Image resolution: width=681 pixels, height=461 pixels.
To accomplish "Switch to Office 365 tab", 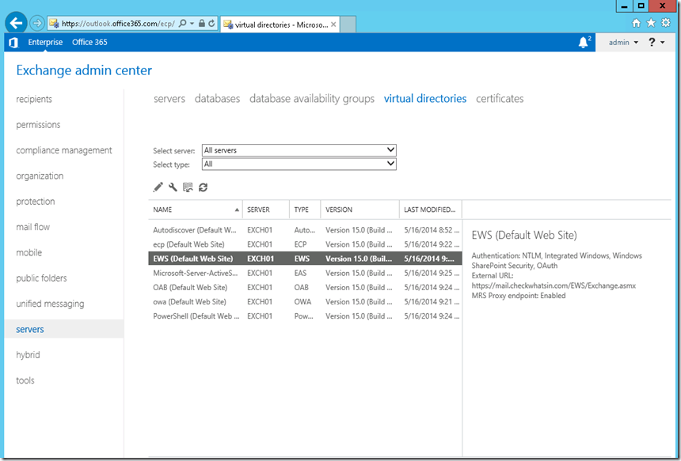I will [89, 43].
